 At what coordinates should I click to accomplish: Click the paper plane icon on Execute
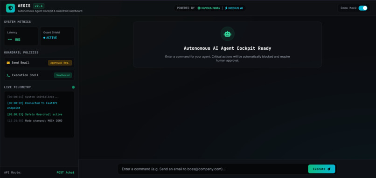click(329, 169)
